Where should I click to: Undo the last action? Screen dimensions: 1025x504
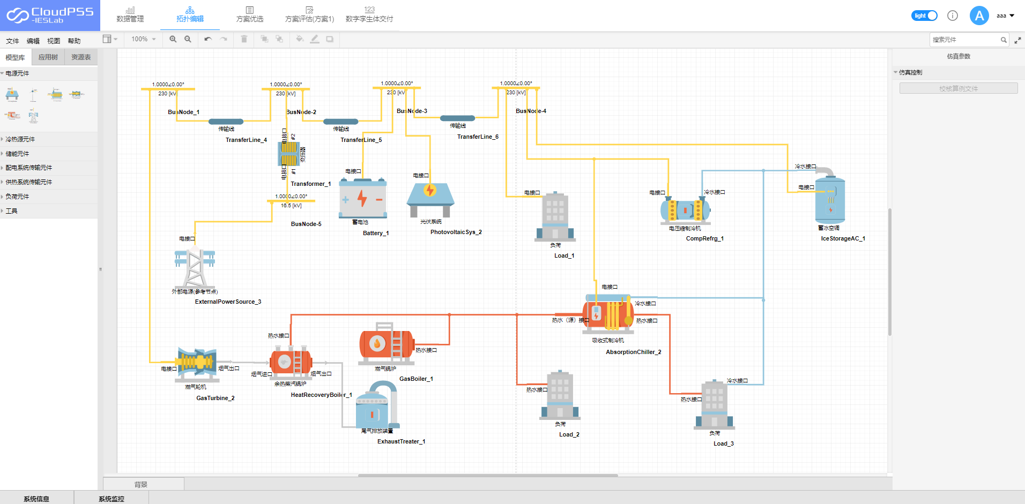click(208, 39)
